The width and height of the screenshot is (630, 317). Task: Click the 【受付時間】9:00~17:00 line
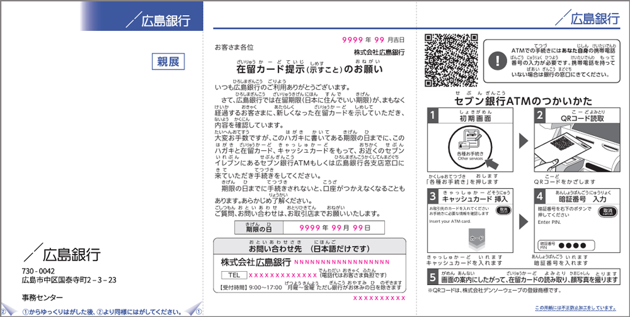311,287
